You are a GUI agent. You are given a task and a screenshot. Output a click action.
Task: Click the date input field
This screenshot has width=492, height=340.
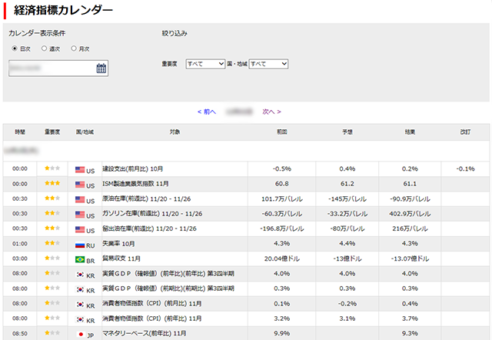click(x=51, y=68)
